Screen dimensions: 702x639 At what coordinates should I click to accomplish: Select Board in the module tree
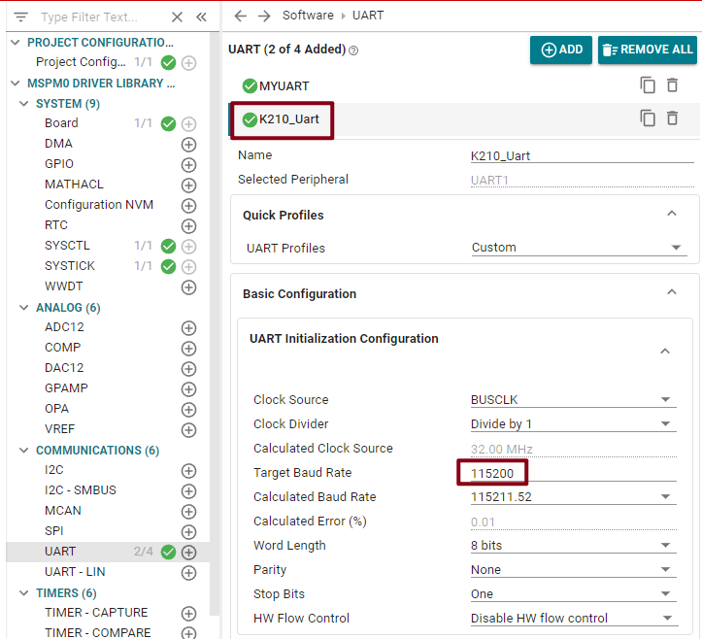[61, 122]
